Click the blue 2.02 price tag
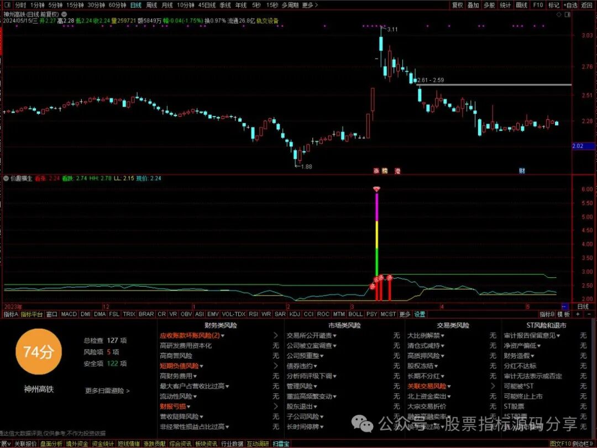This screenshot has height=448, width=597. pyautogui.click(x=583, y=146)
